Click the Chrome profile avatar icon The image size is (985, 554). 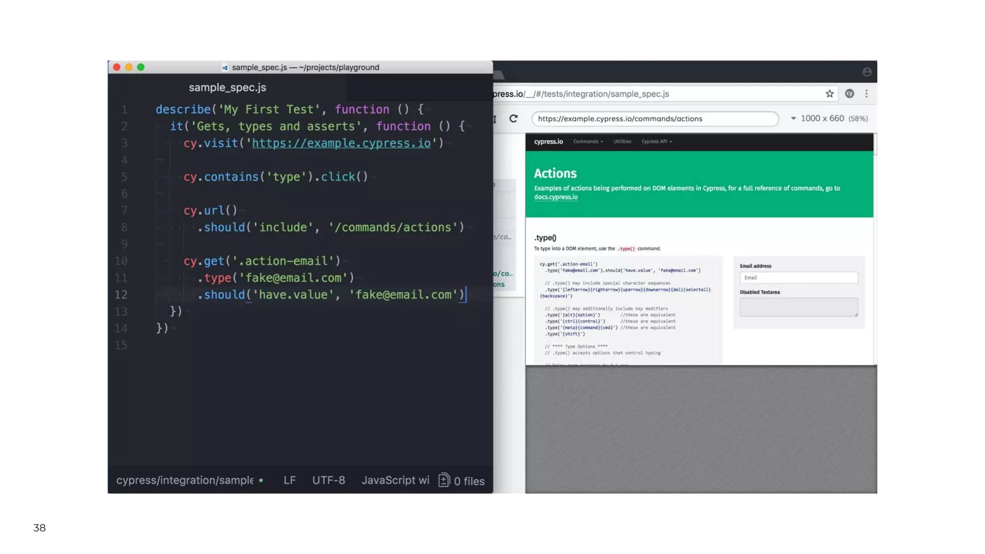867,72
